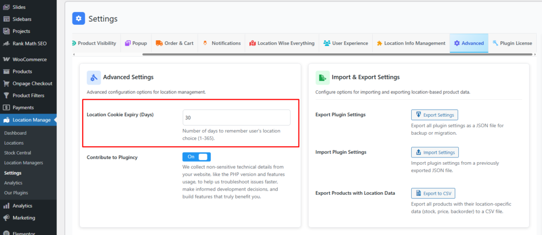Viewport: 542px width, 235px height.
Task: Click the Settings gear icon in header
Action: pos(79,18)
